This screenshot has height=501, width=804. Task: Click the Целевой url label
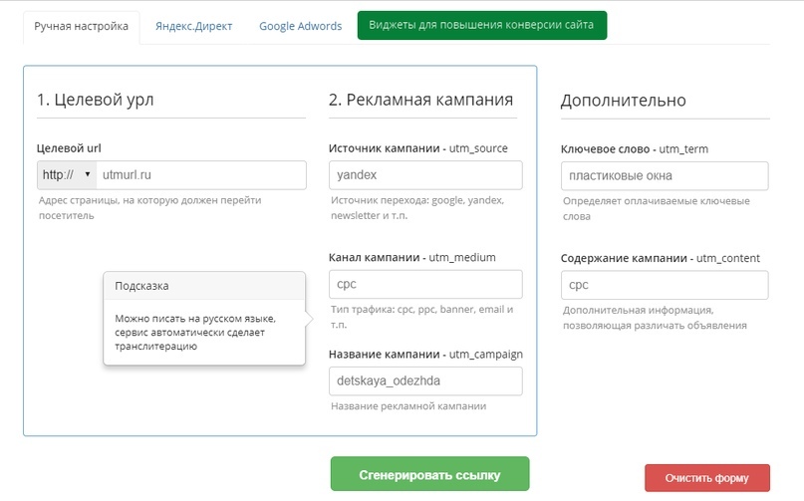69,148
